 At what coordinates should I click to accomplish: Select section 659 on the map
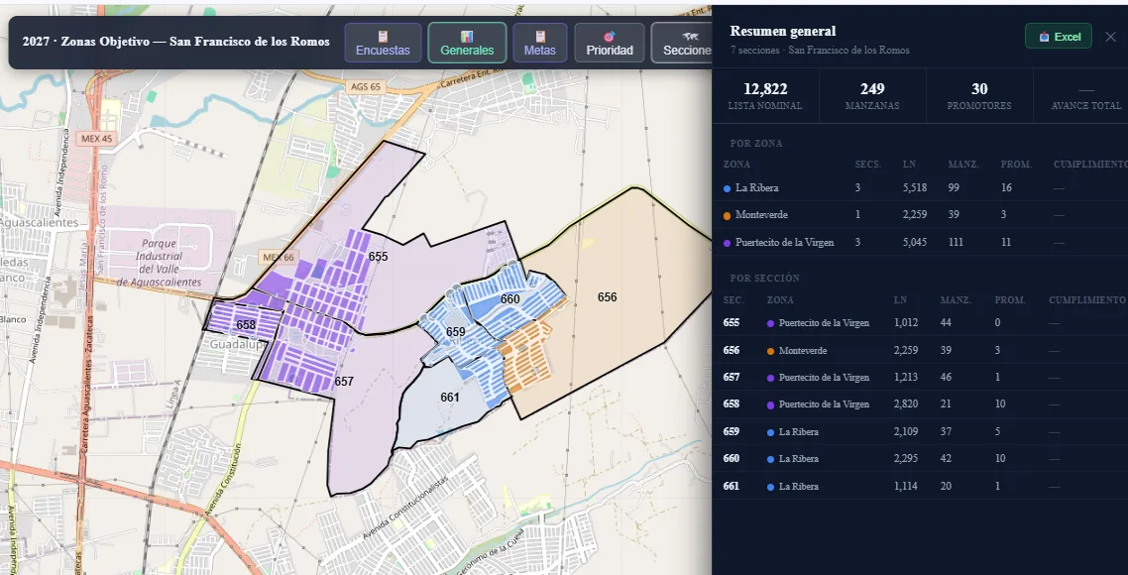455,332
